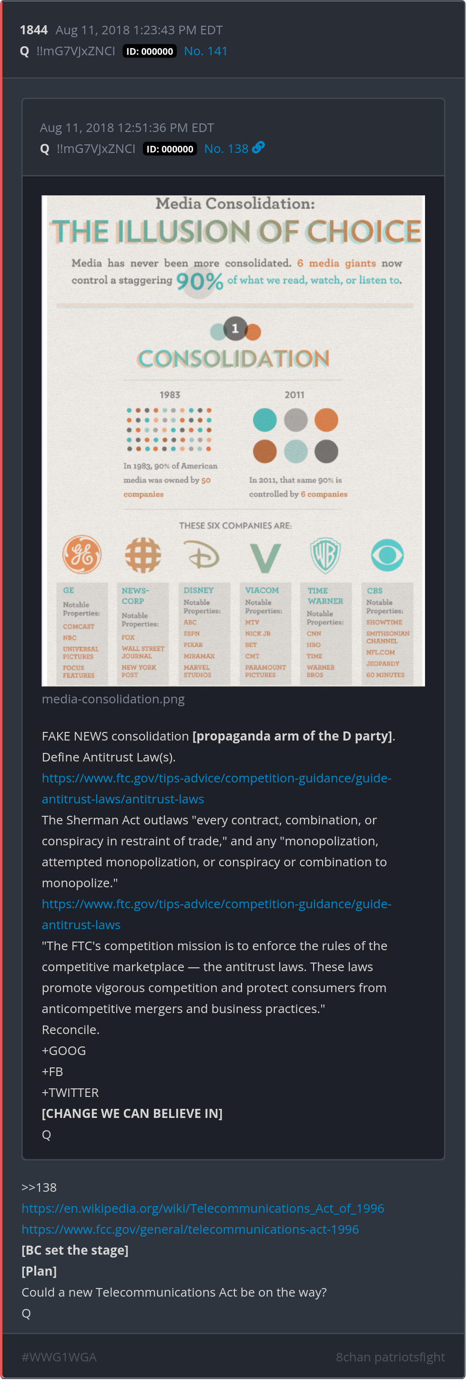This screenshot has height=1380, width=466.
Task: Click the 8chan patriotsfight board label
Action: 390,1357
